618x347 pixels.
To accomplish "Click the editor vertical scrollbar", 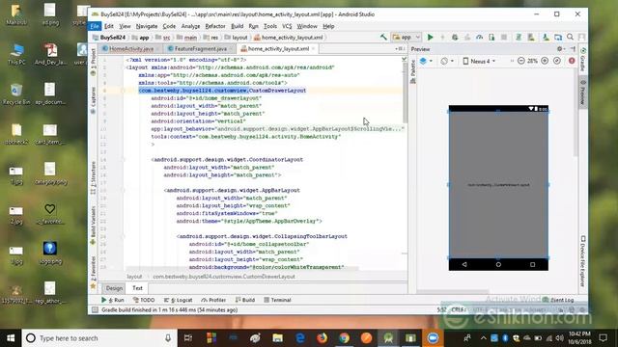I will [405, 93].
